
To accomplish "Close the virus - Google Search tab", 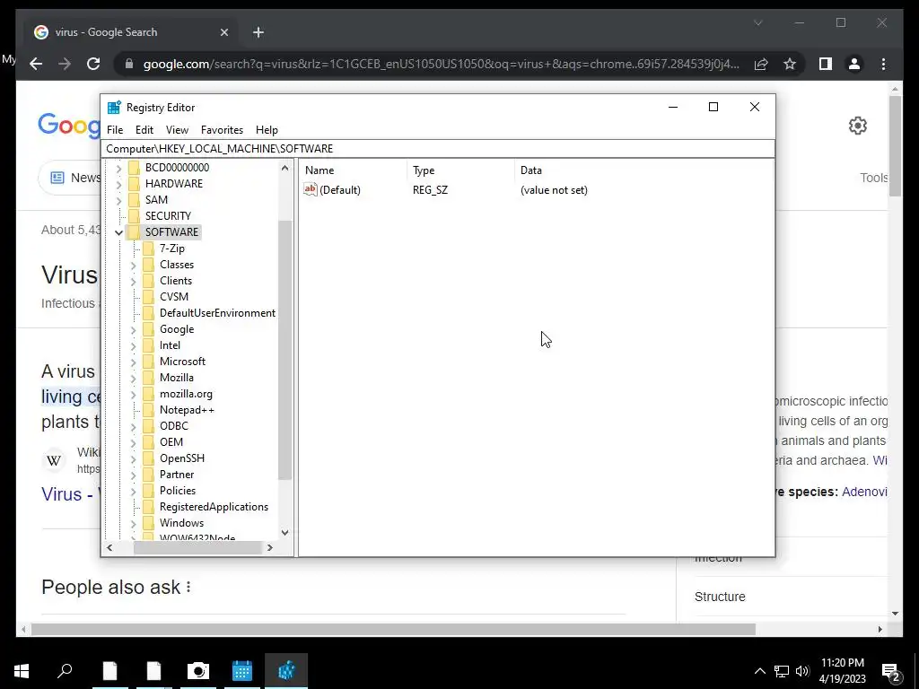I will pos(223,32).
